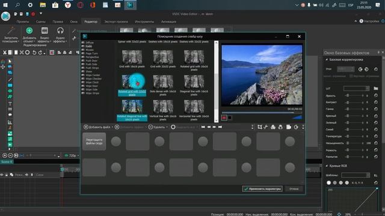Click the red stop button under the preview

224,118
